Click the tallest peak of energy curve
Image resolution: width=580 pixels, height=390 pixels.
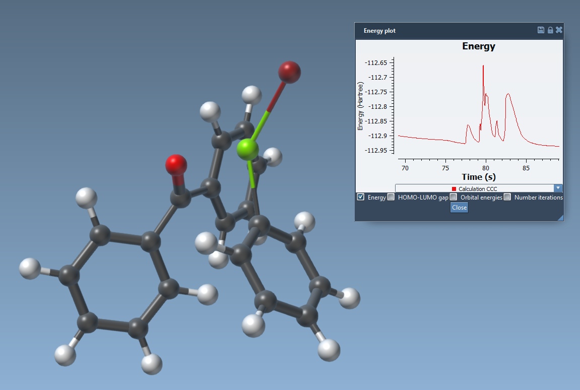483,66
